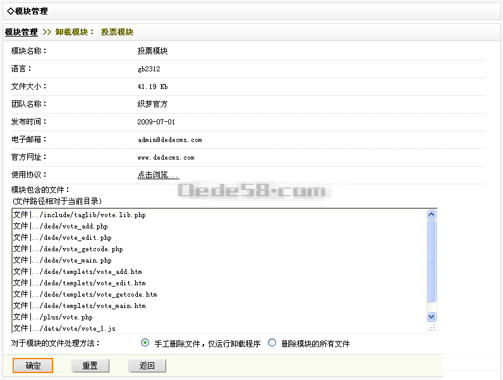Click the file list scrollbar thumb
This screenshot has height=380, width=503.
[432, 261]
